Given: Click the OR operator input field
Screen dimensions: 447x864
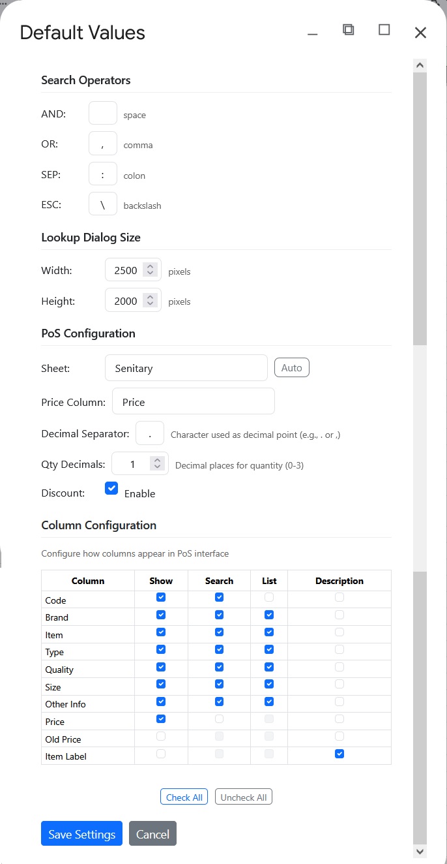Looking at the screenshot, I should 103,144.
